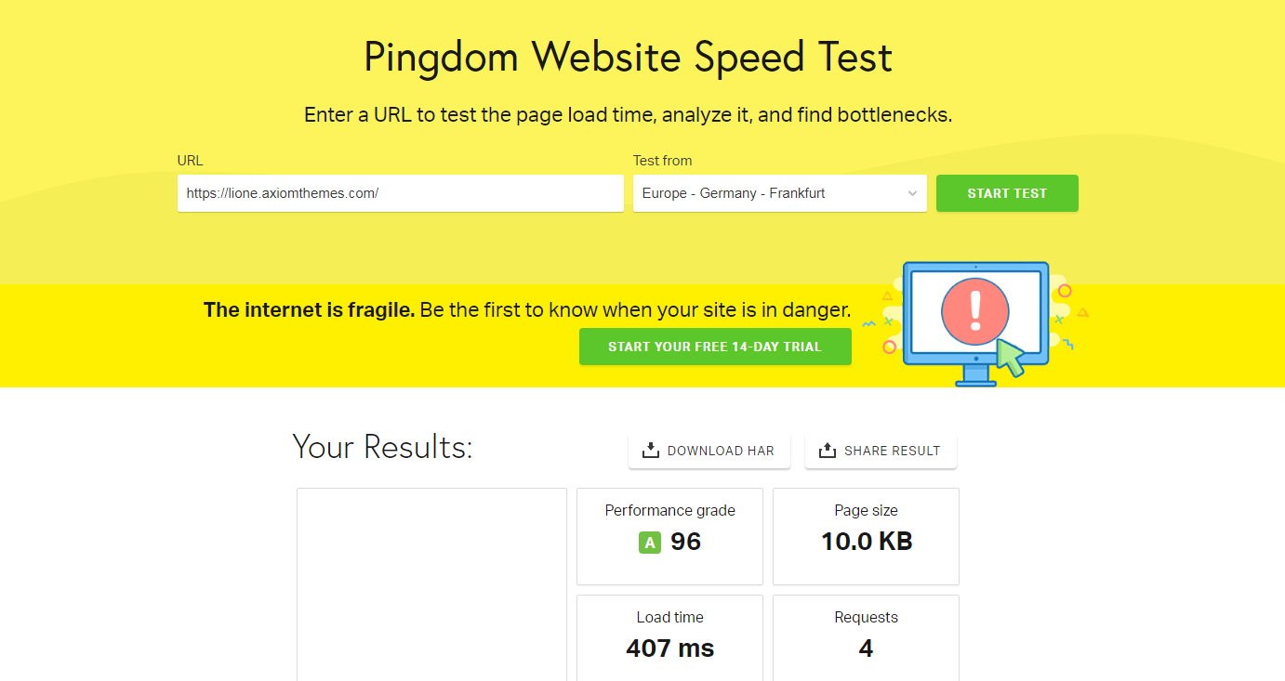Click the Requests count card

[866, 638]
